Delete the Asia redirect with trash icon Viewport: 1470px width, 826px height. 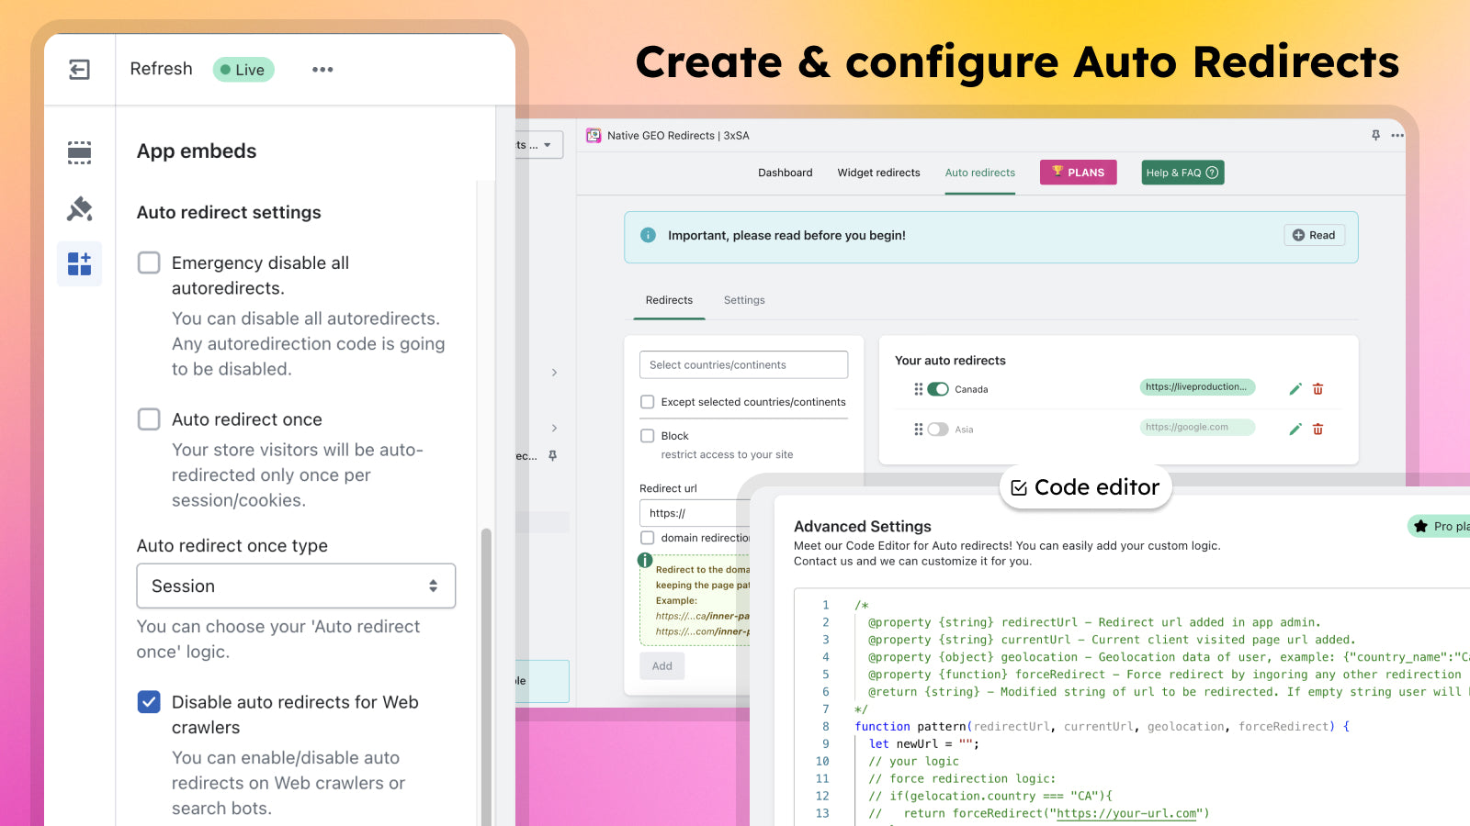click(x=1317, y=430)
